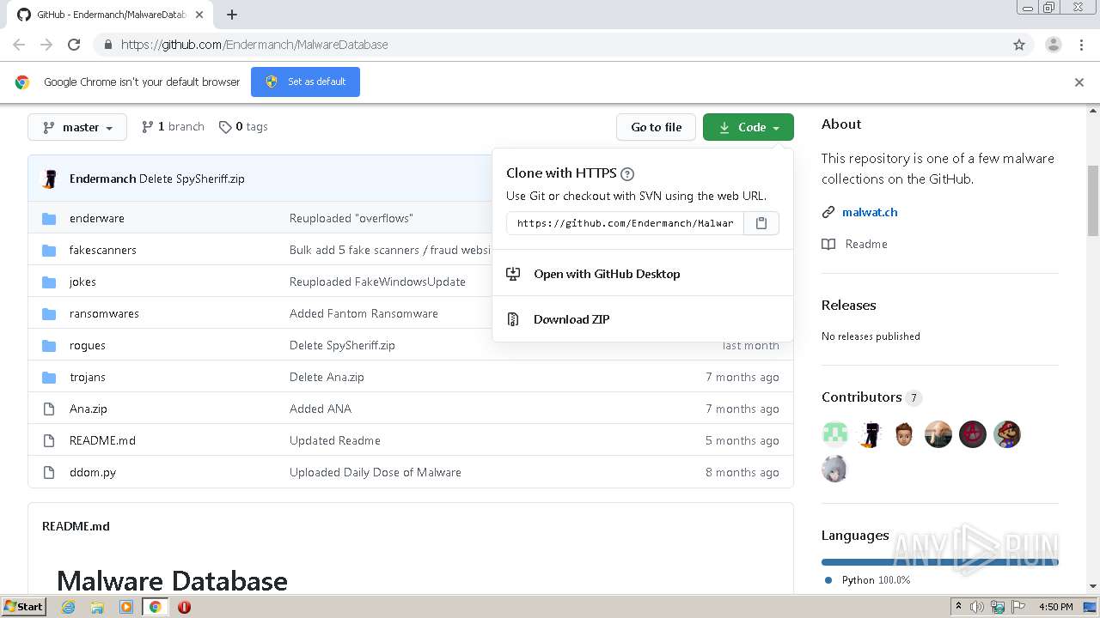Collapse the green Code dropdown
Viewport: 1100px width, 618px height.
coord(749,127)
